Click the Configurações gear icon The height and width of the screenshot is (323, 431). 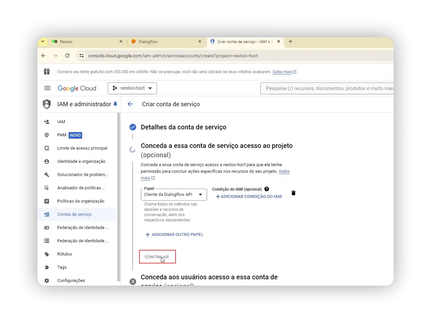[x=47, y=281]
